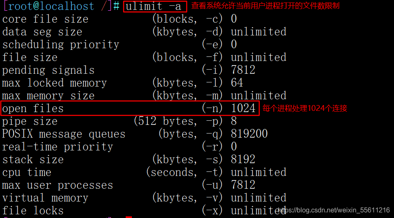Select the value 7812 for pending signals
The image size is (394, 218).
coord(243,70)
